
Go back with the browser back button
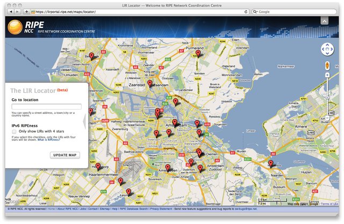click(11, 12)
